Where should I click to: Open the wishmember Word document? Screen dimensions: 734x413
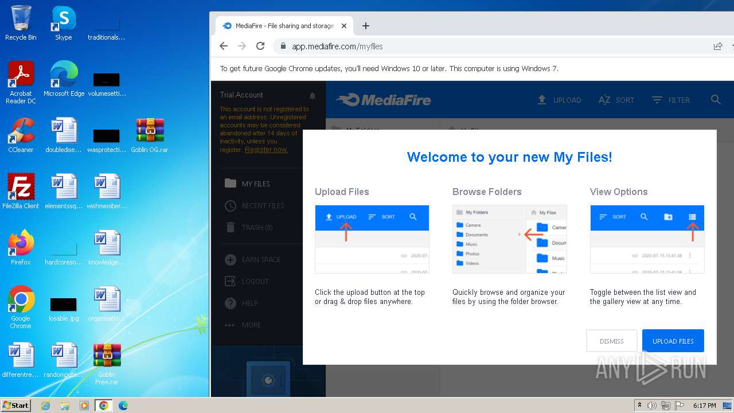click(x=107, y=191)
